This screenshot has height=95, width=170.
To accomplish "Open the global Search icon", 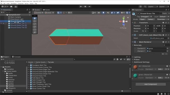I will point(145,7).
